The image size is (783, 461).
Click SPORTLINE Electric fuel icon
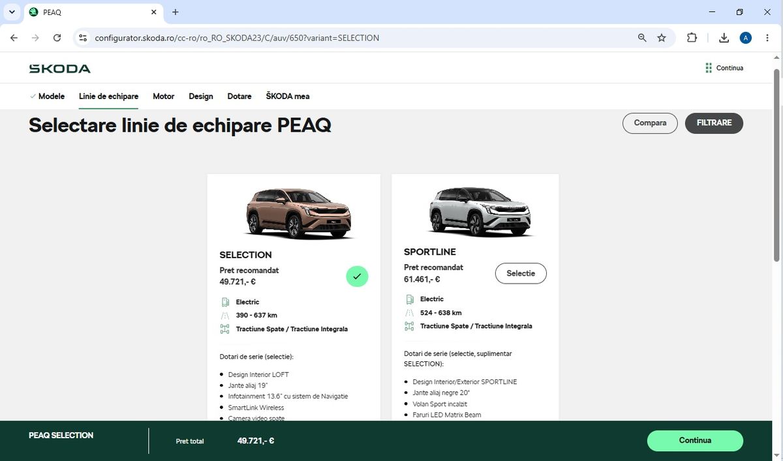[x=410, y=299]
